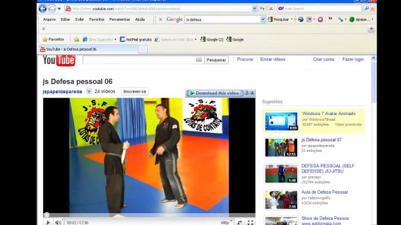This screenshot has width=401, height=225.
Task: Open the Exibir menu
Action: point(80,19)
